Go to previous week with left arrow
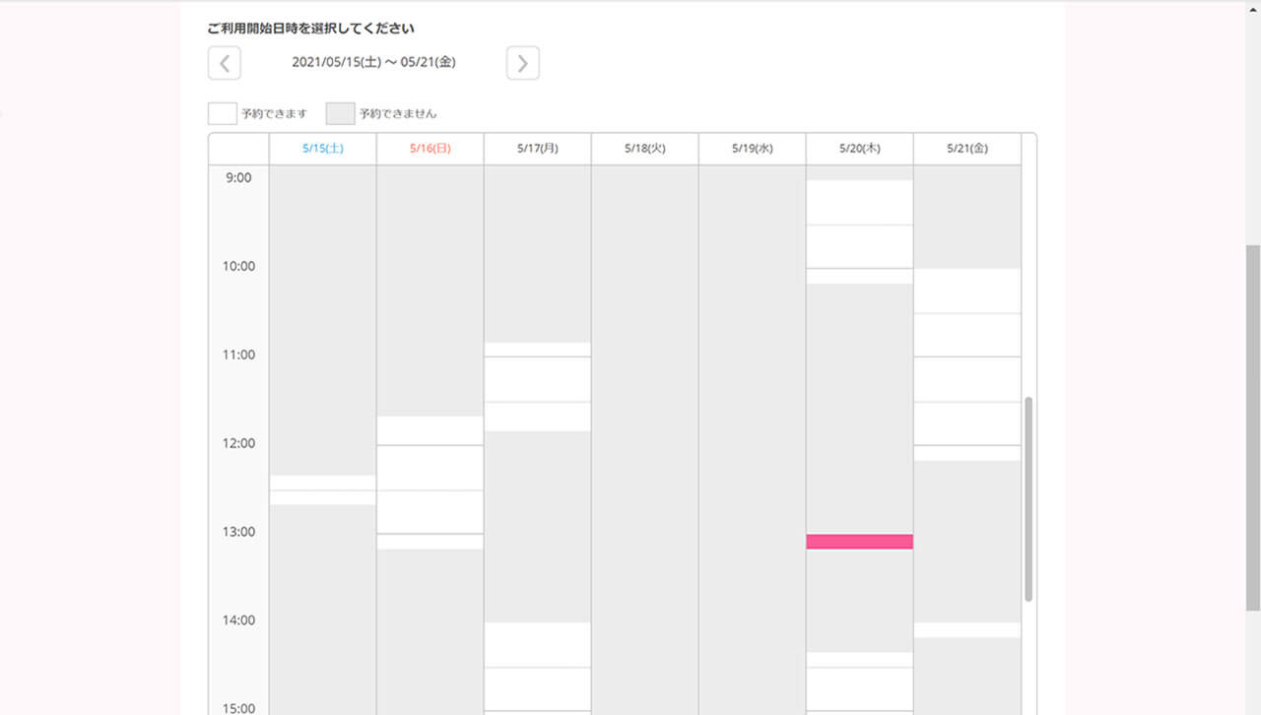Viewport: 1261px width, 715px height. tap(225, 64)
